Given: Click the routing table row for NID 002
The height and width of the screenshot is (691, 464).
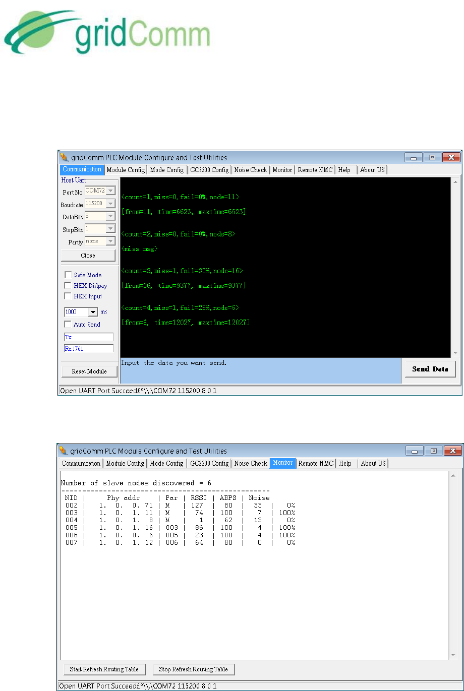Looking at the screenshot, I should coord(180,505).
